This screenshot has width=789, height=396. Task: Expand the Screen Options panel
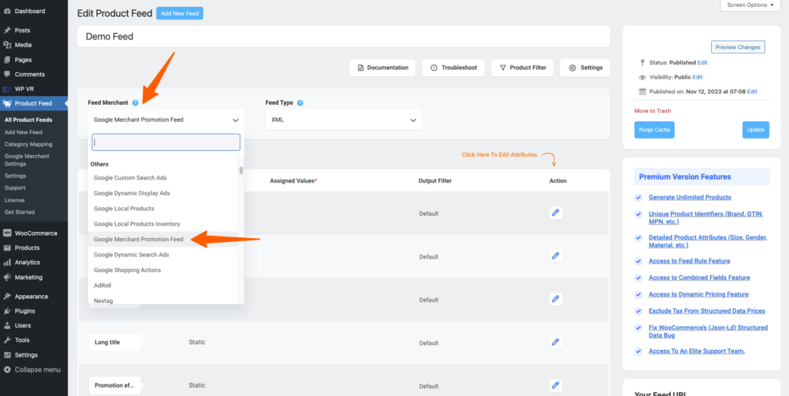click(750, 5)
